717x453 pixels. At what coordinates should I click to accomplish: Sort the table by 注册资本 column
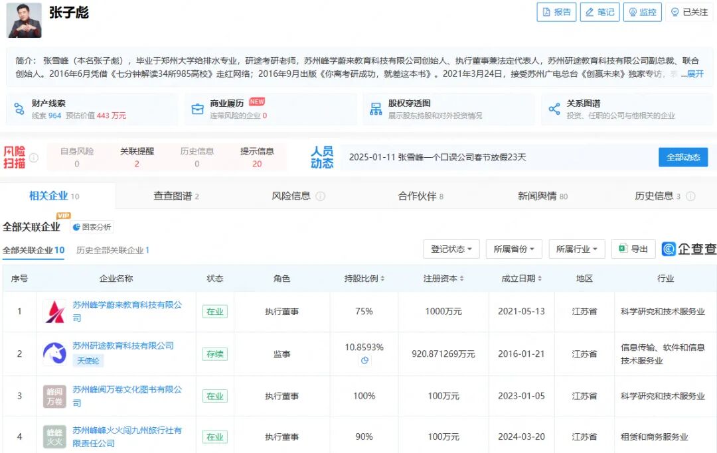pyautogui.click(x=443, y=279)
